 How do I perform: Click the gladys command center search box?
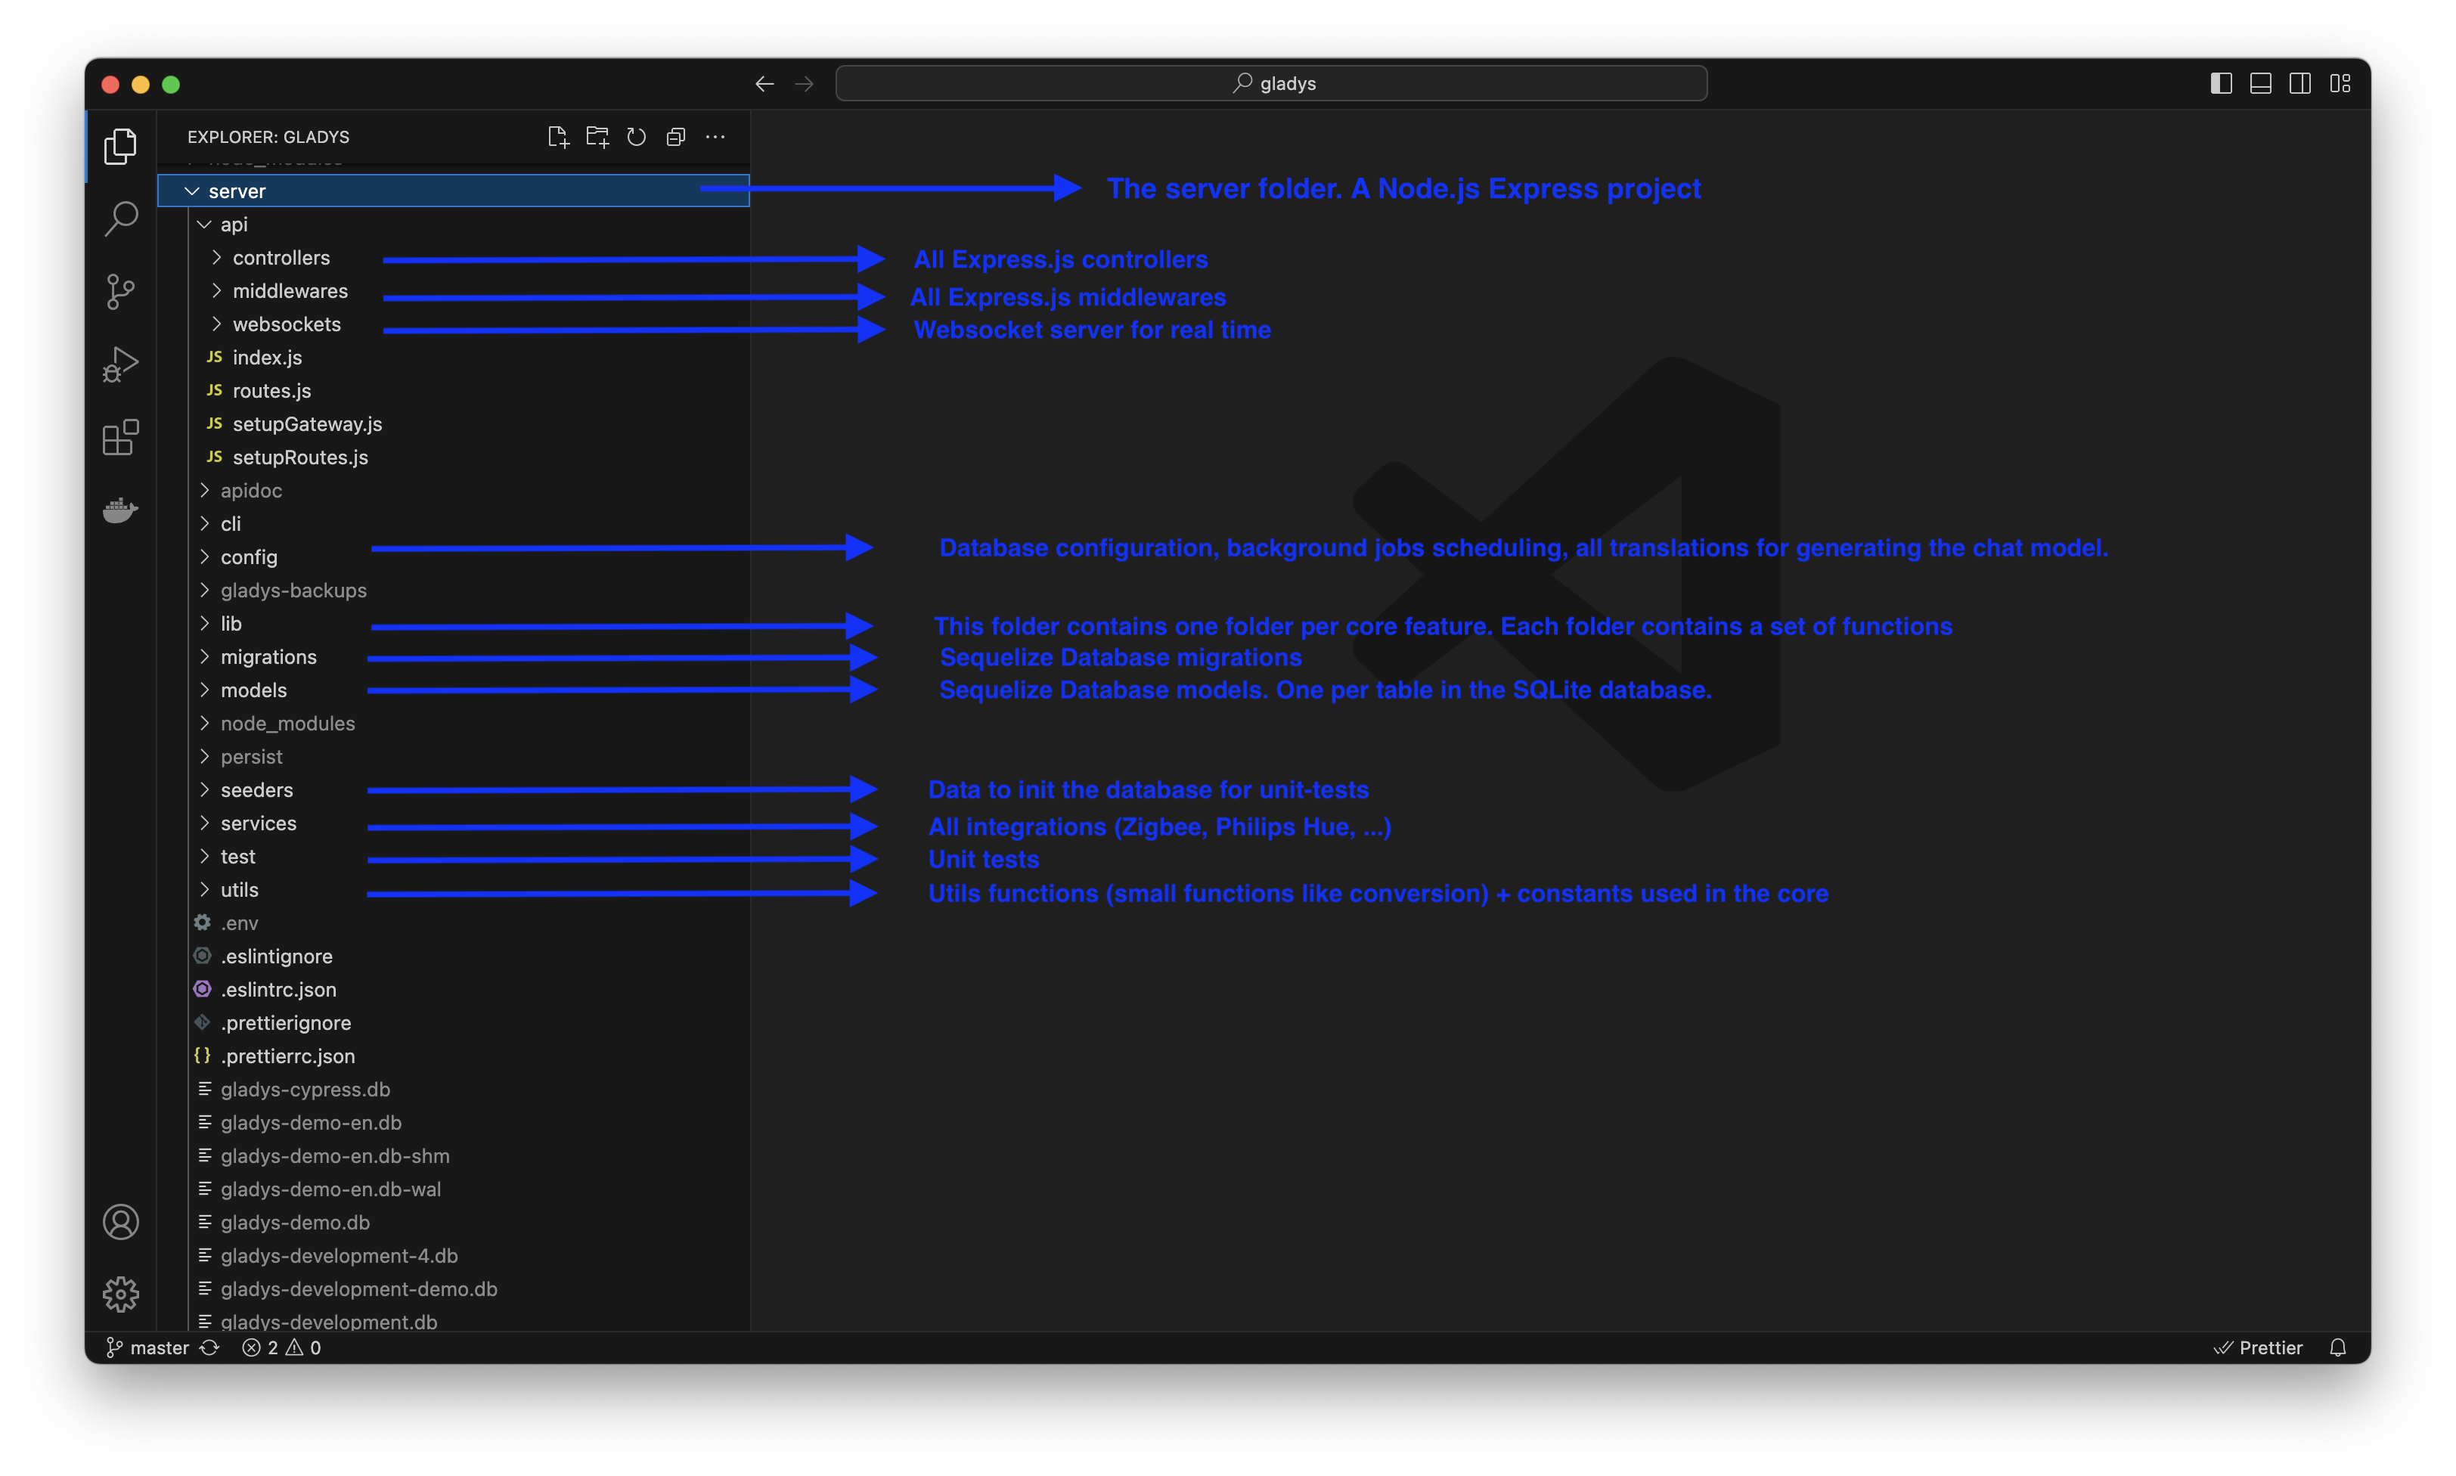coord(1271,83)
